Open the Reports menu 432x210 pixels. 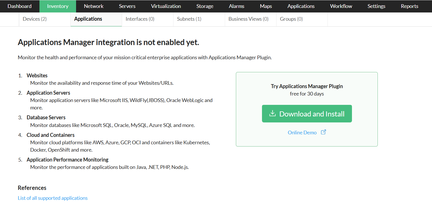pos(409,6)
